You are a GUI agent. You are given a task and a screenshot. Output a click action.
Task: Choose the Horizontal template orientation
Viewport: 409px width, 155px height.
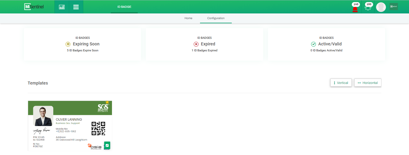point(368,83)
